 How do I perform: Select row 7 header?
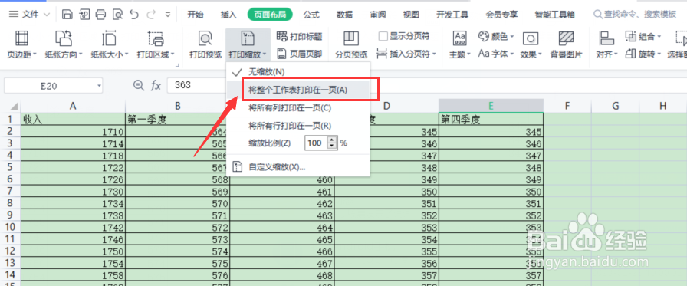(11, 192)
